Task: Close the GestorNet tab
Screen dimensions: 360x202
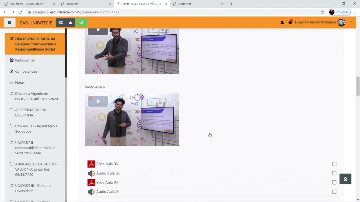Action: [222, 4]
